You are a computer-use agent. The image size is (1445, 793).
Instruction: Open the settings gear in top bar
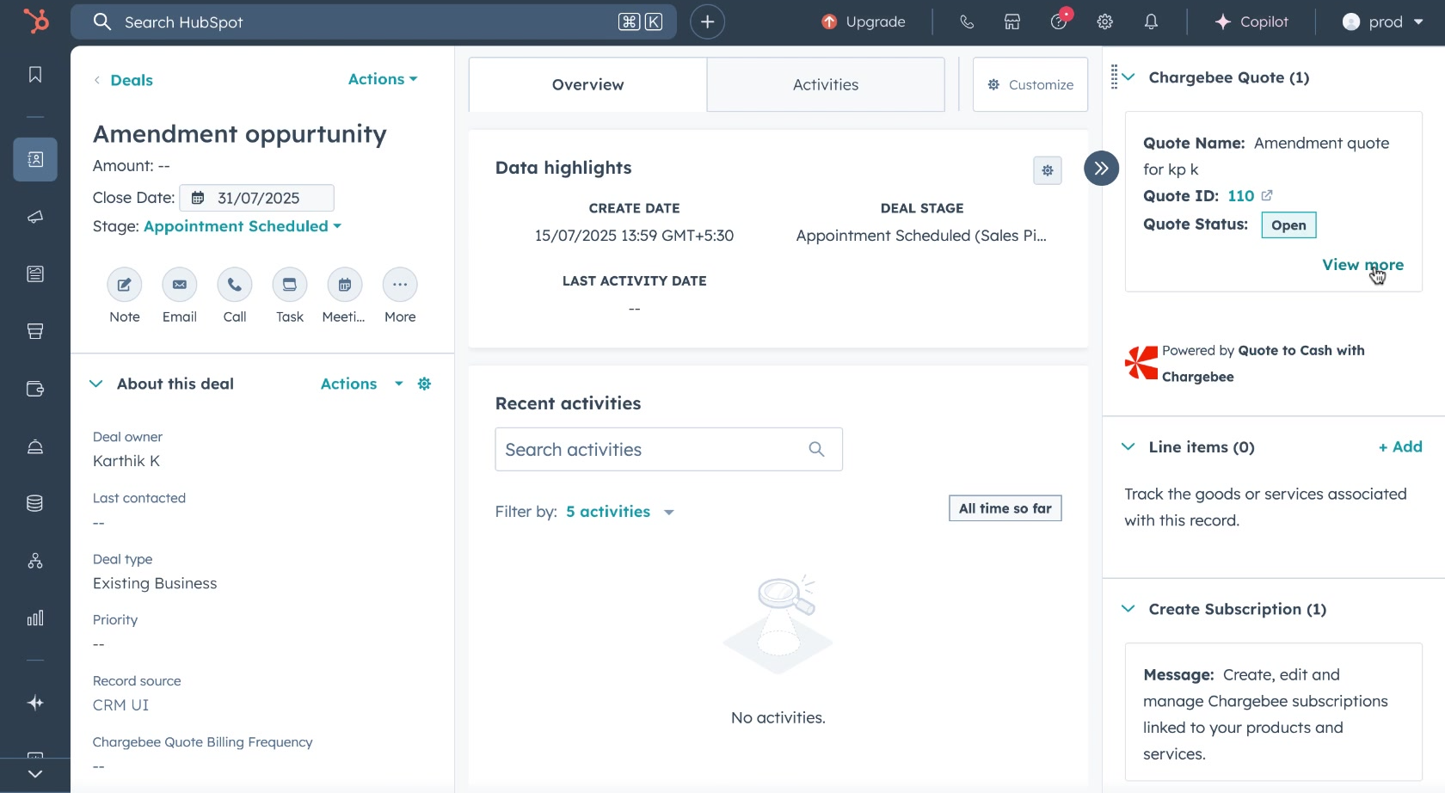(x=1105, y=22)
